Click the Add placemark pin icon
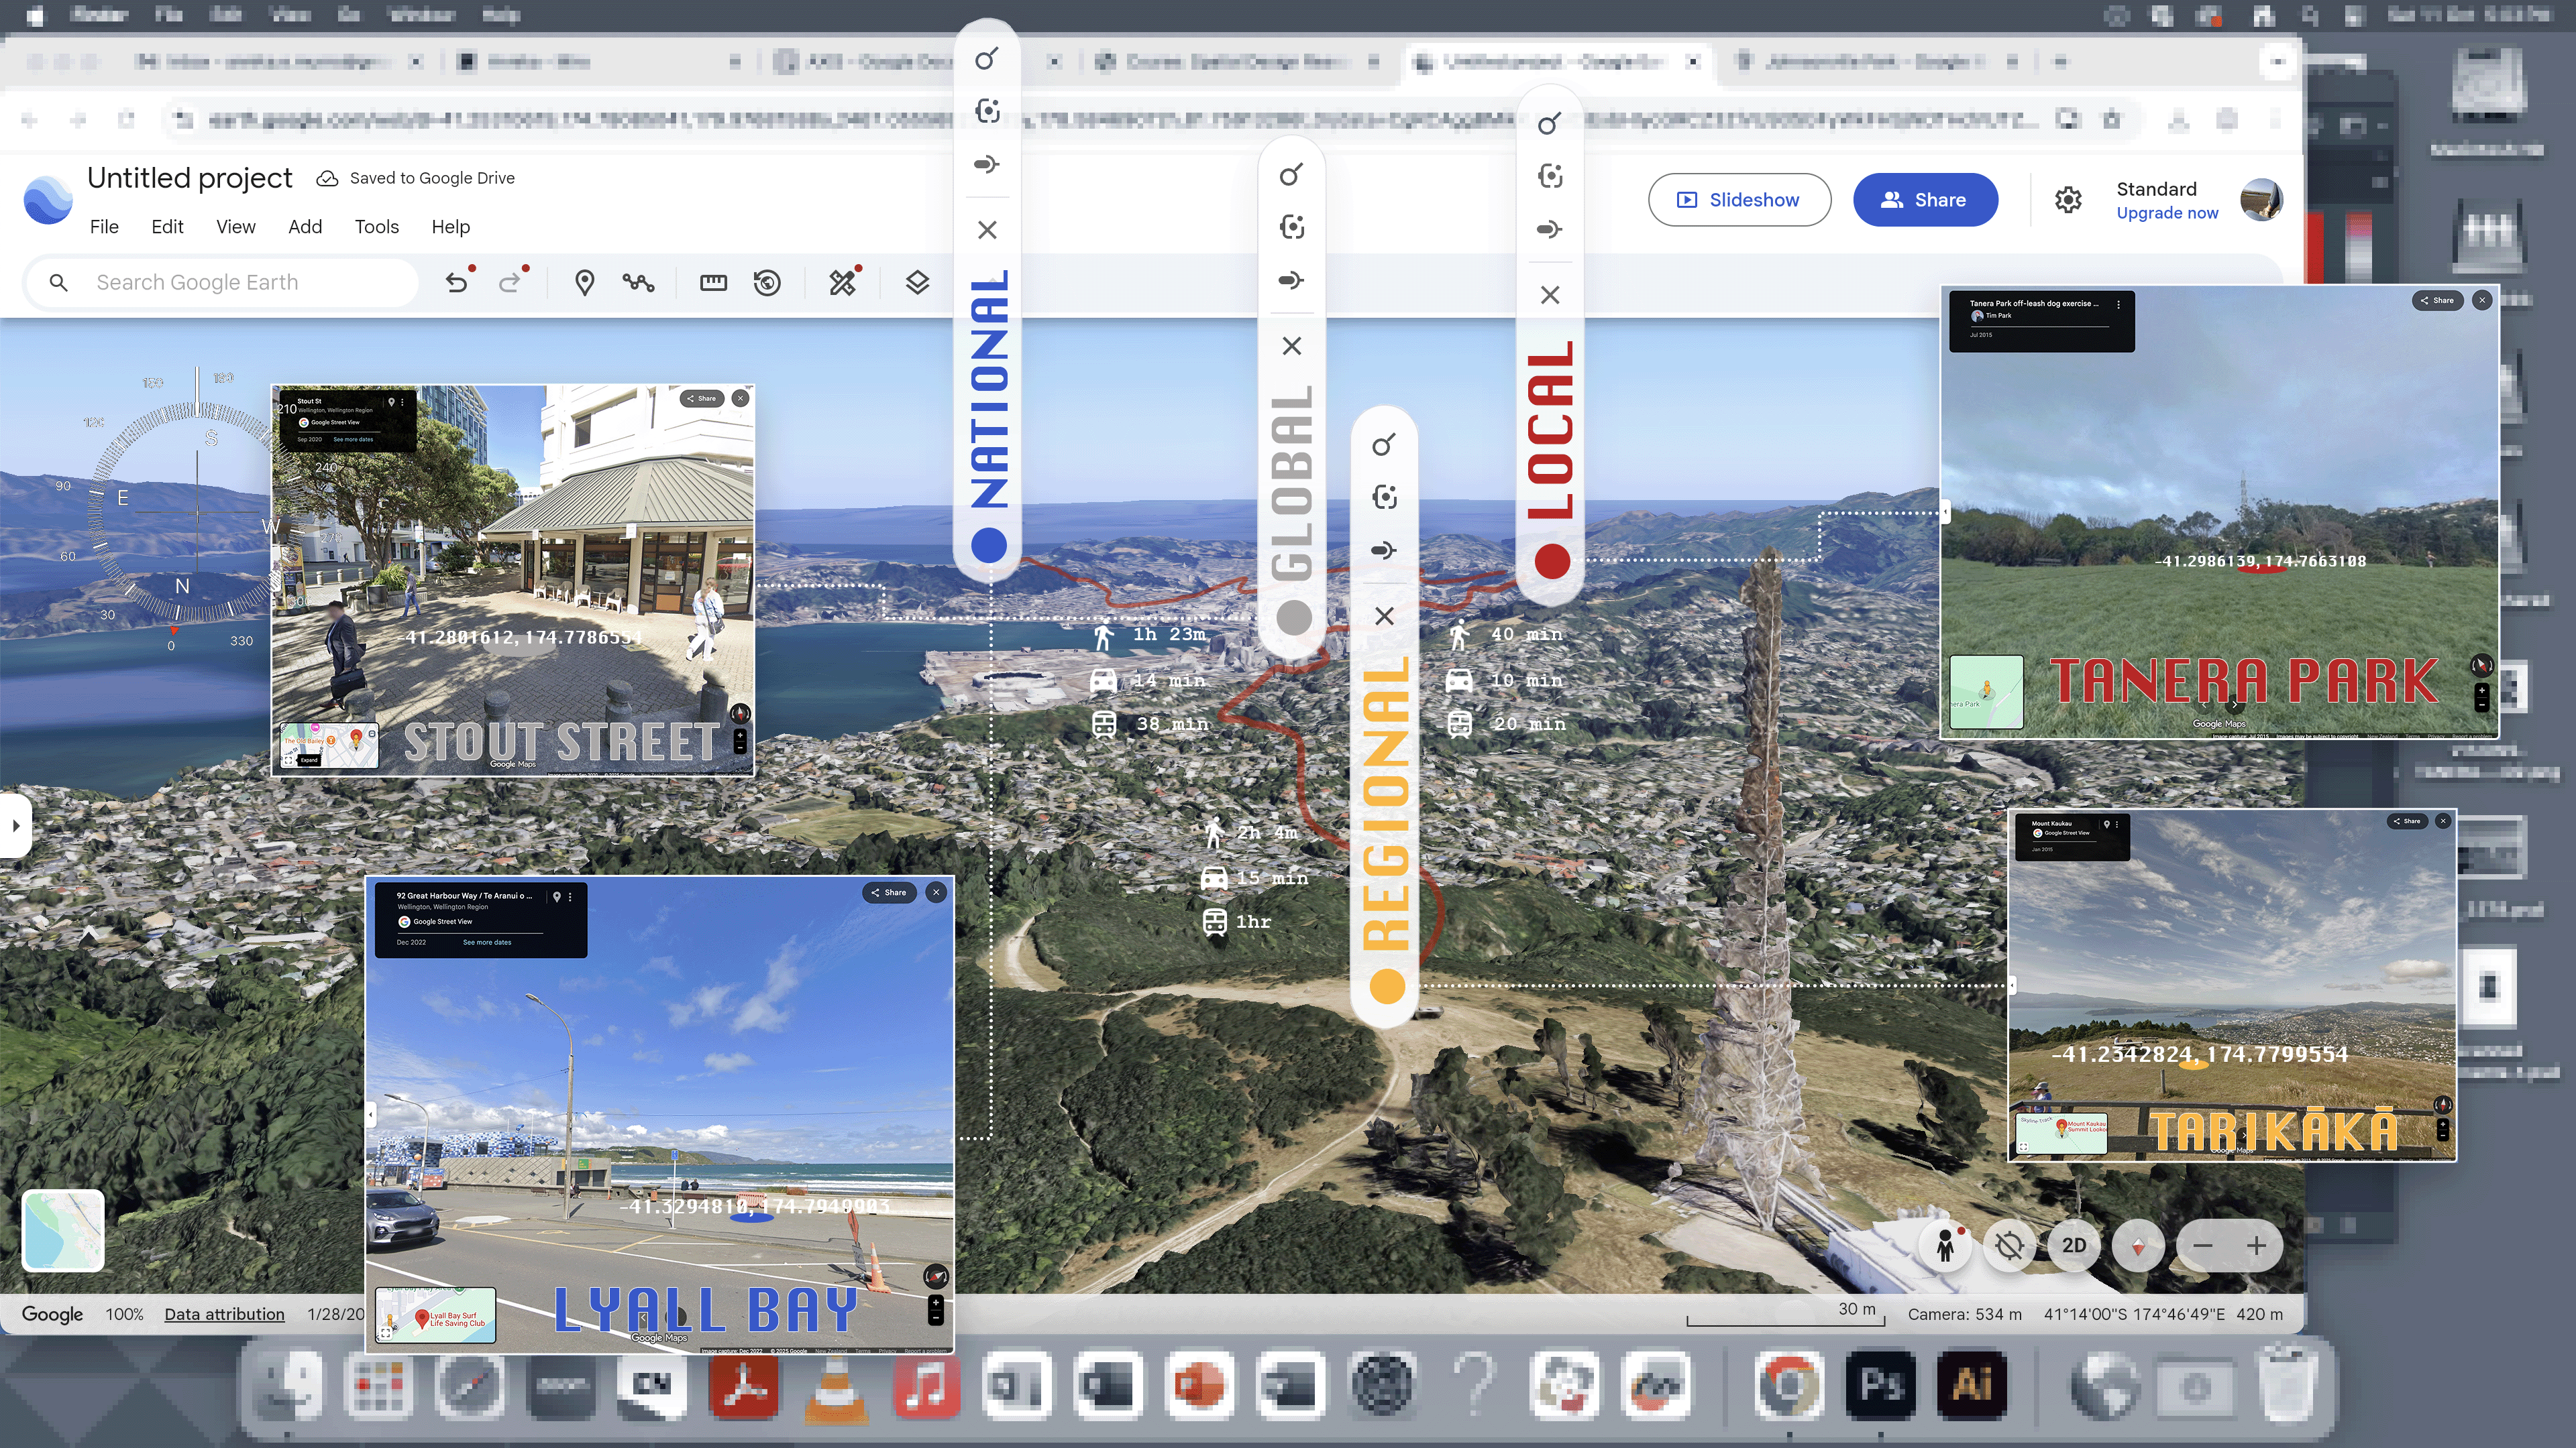The image size is (2576, 1448). tap(584, 283)
